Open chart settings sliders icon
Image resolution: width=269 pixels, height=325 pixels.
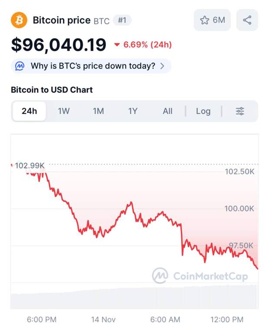240,111
